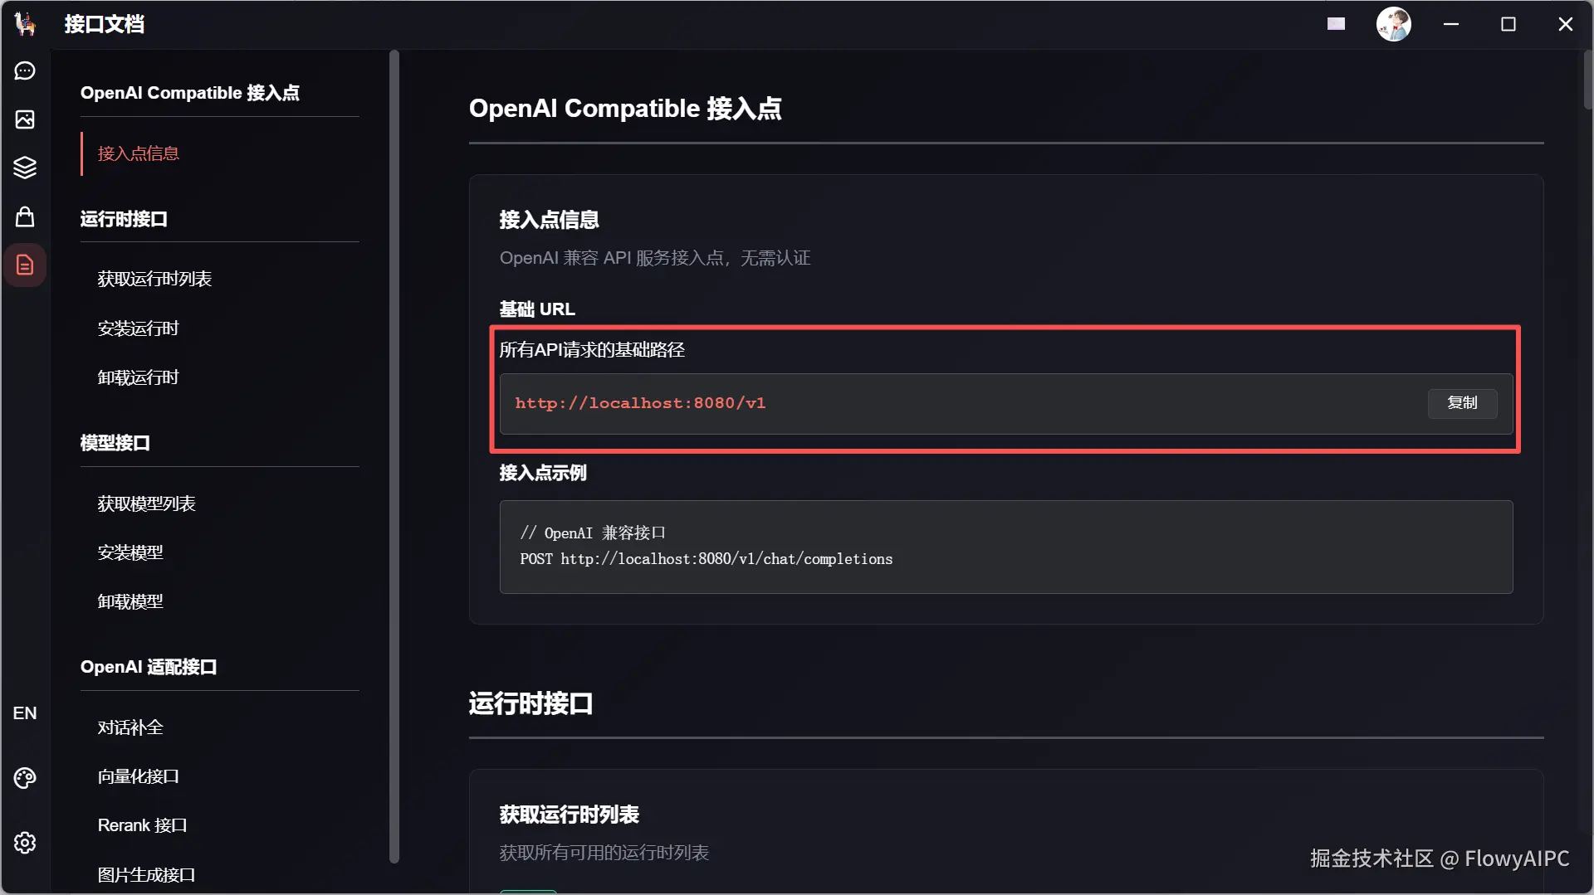The image size is (1594, 895).
Task: Select the API document sidebar icon
Action: tap(25, 265)
